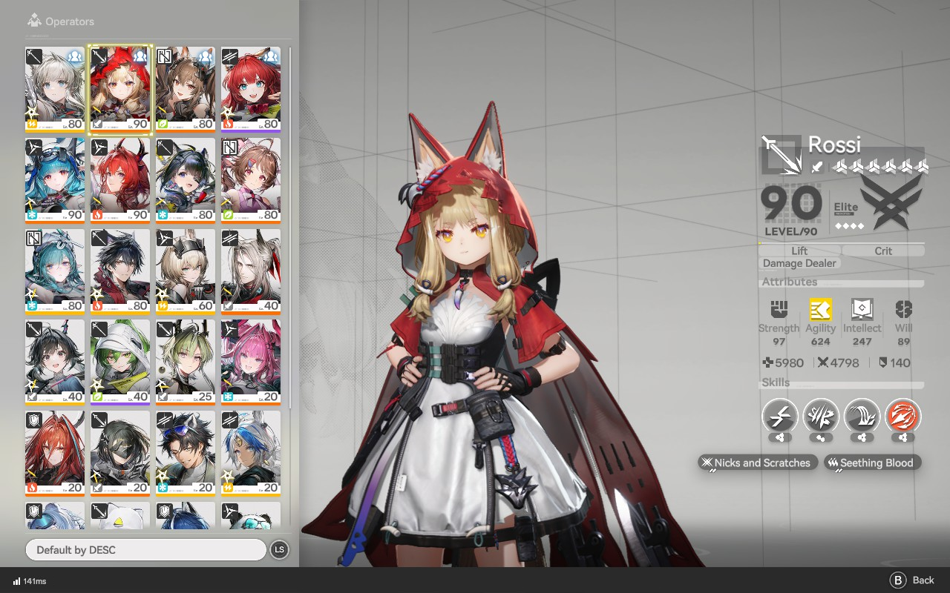Image resolution: width=950 pixels, height=593 pixels.
Task: Select the black-haired smiling girl level 40 card
Action: (x=55, y=362)
